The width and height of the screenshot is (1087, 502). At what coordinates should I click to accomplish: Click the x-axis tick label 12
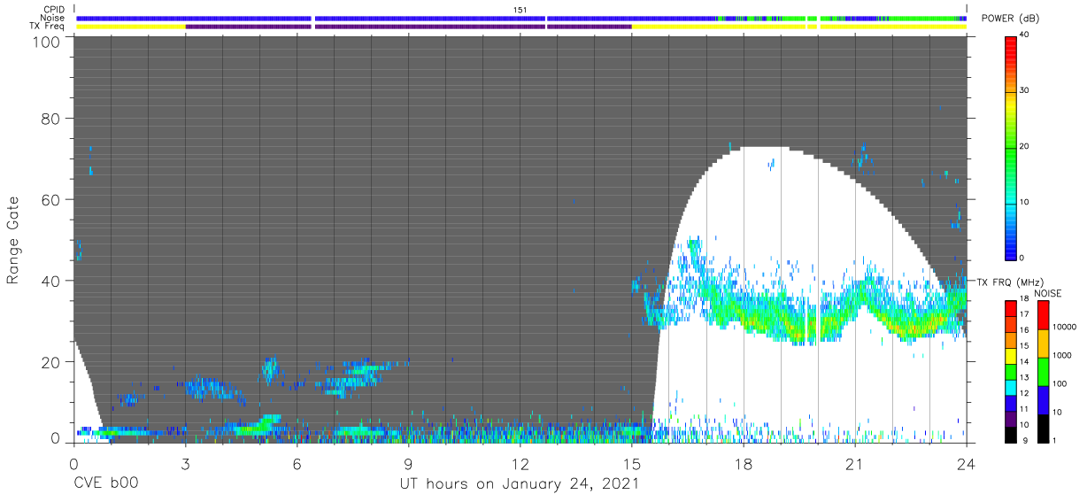pyautogui.click(x=520, y=465)
